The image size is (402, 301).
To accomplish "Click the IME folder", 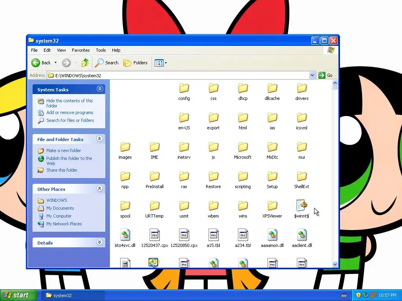I will tap(155, 151).
